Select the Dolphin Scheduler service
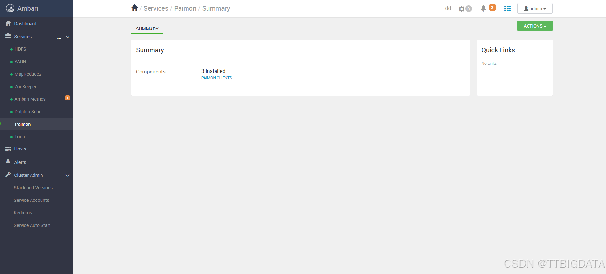 coord(29,112)
